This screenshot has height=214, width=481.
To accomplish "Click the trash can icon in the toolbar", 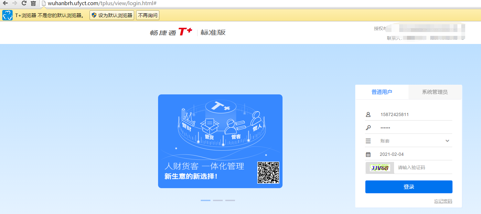I will point(33,3).
